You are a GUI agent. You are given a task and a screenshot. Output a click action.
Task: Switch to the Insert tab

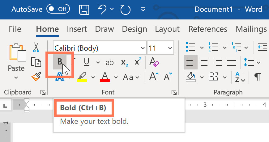click(77, 29)
